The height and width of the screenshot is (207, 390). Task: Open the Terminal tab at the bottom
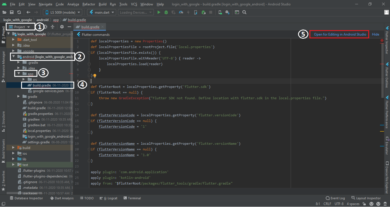[x=132, y=198]
